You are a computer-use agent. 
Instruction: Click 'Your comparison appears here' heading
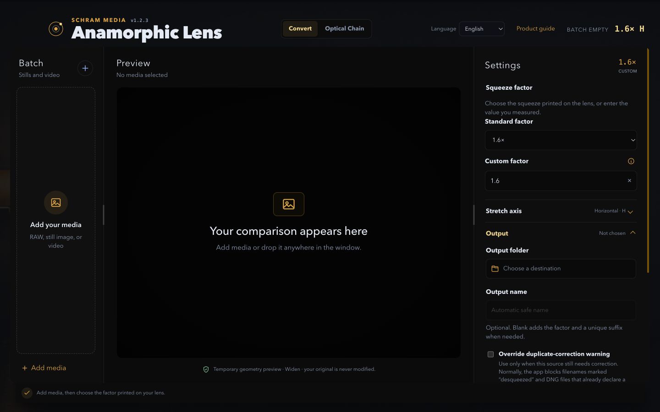pos(289,231)
